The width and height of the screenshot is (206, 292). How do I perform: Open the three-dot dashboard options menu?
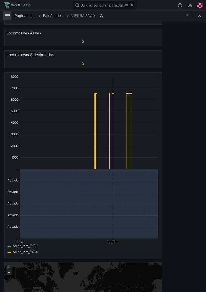tap(187, 16)
